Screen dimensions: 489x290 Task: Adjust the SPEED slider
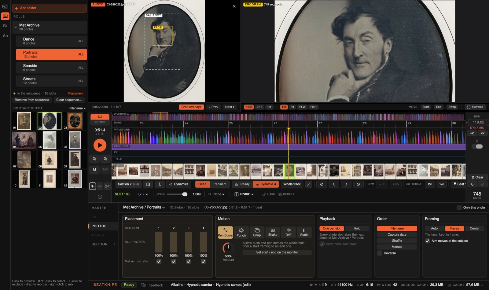click(x=177, y=194)
